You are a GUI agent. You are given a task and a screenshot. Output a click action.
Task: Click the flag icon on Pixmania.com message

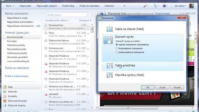click(88, 49)
